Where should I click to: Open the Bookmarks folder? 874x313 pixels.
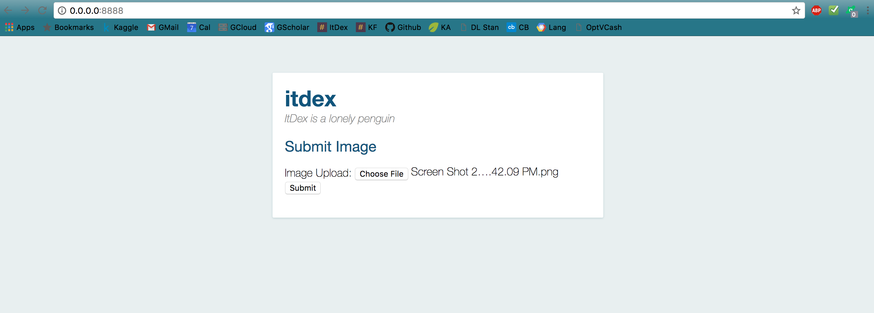click(69, 28)
